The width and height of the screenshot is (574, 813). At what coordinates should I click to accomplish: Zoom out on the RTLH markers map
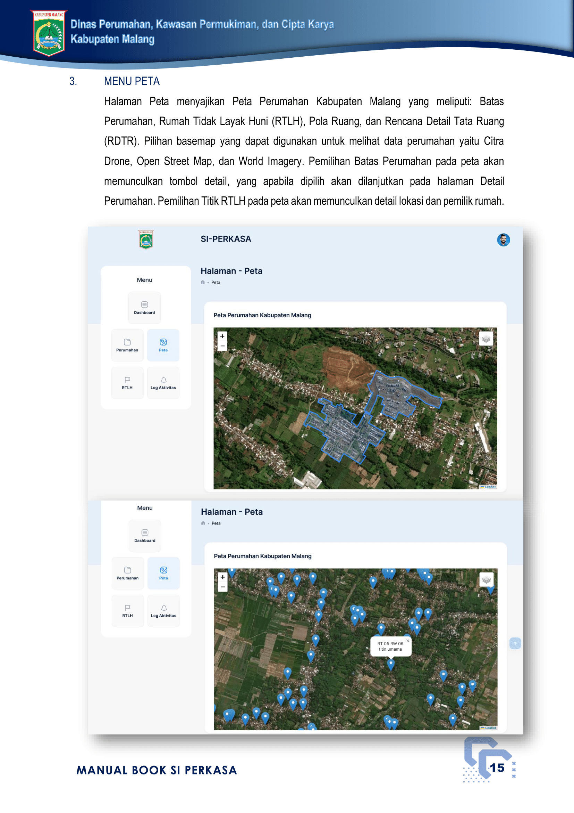point(222,587)
